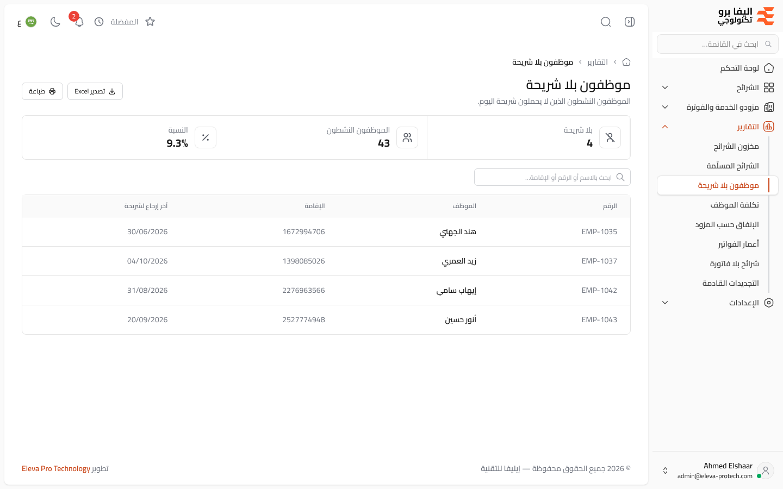
Task: Click the المفضلة favorites label
Action: point(125,22)
